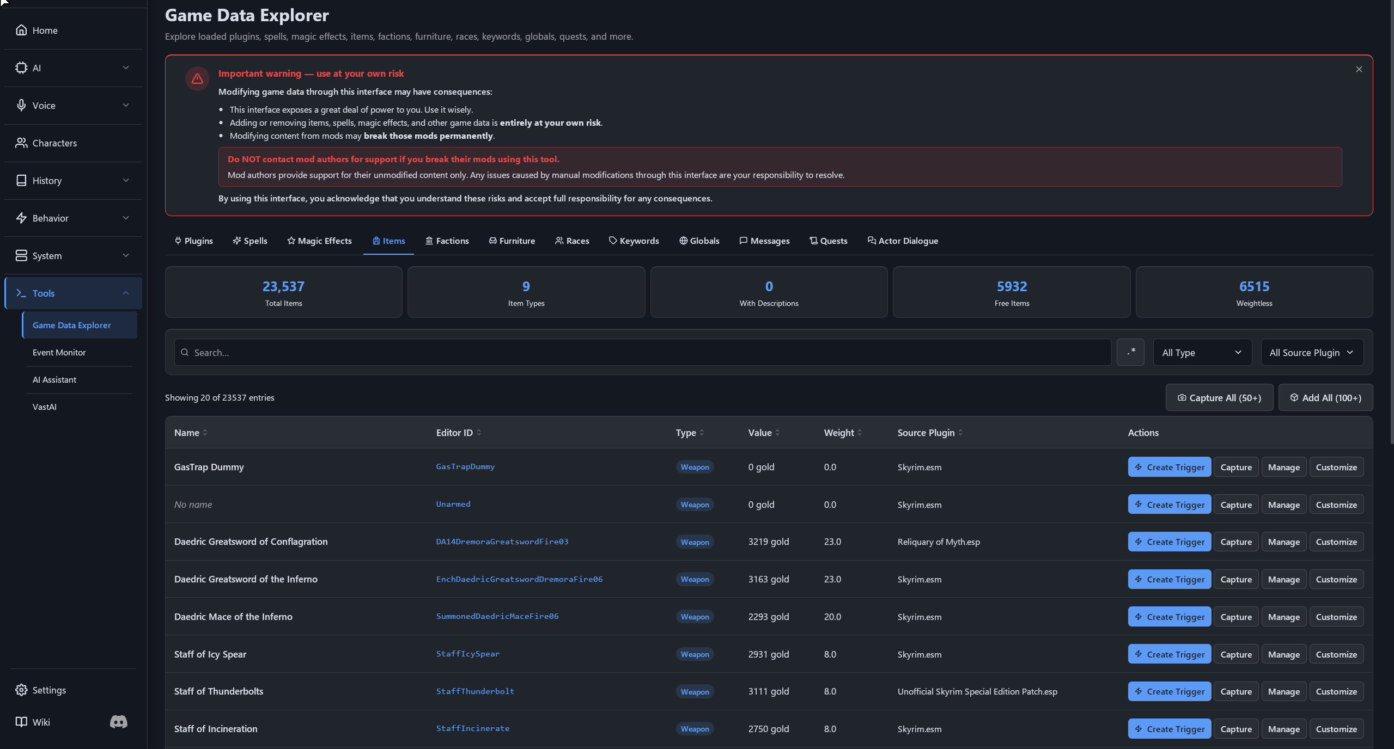1394x749 pixels.
Task: Customize Staff of Icy Spear
Action: pyautogui.click(x=1336, y=654)
